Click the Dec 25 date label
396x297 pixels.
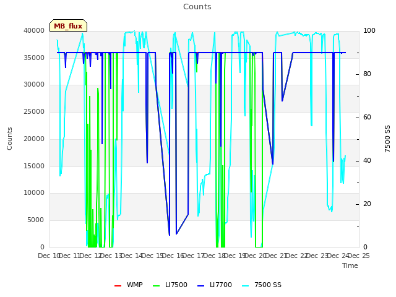point(359,256)
